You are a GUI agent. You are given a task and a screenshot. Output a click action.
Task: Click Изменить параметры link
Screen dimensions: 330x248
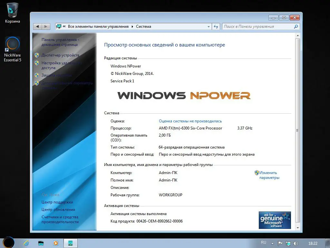tap(269, 175)
